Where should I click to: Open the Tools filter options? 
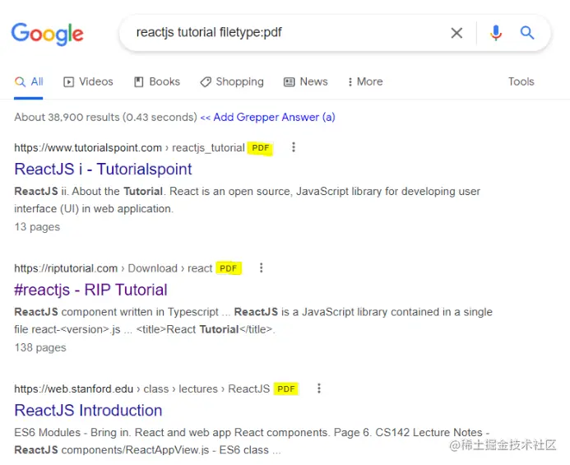(x=521, y=81)
